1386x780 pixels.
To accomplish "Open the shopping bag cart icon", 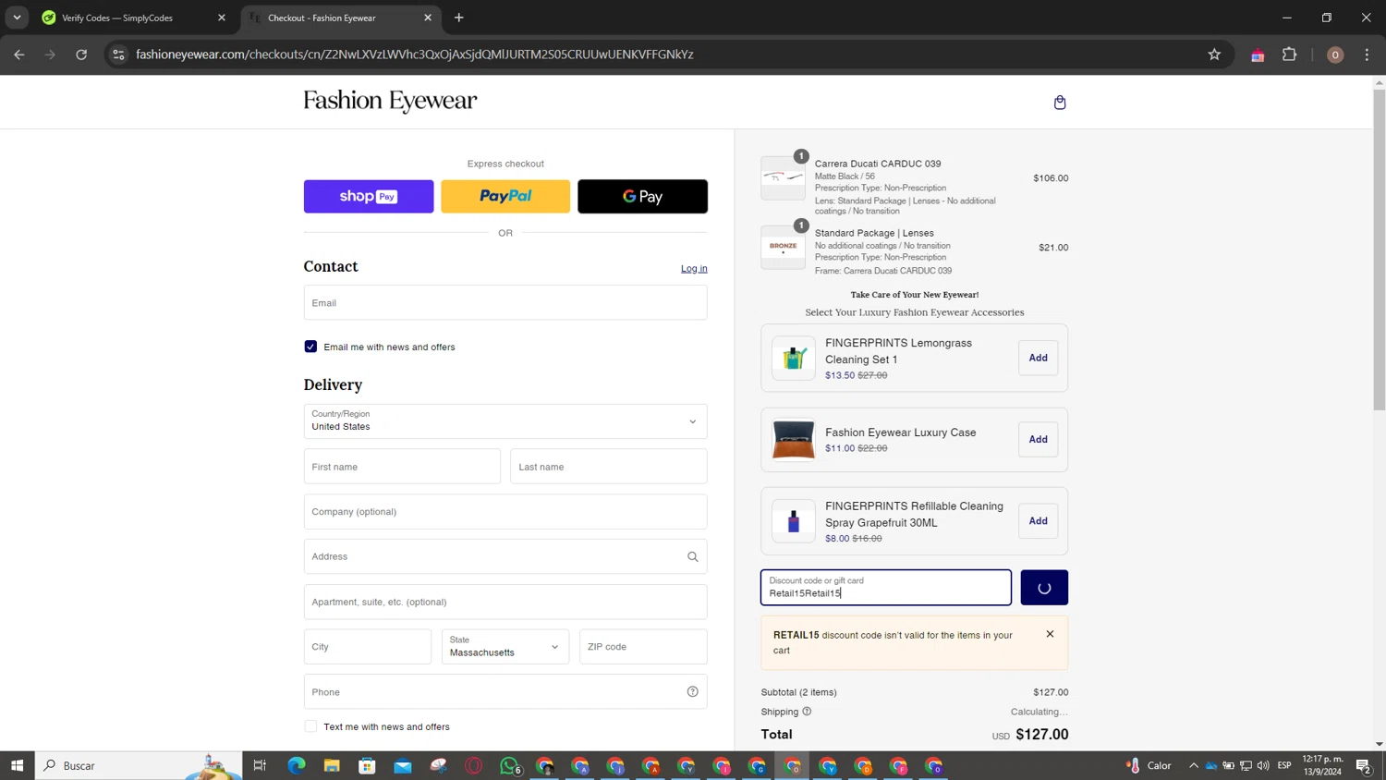I will tap(1060, 103).
